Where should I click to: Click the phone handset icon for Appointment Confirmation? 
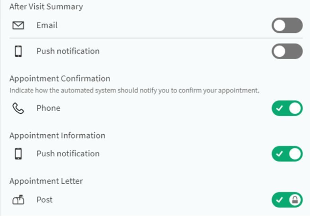pyautogui.click(x=18, y=108)
